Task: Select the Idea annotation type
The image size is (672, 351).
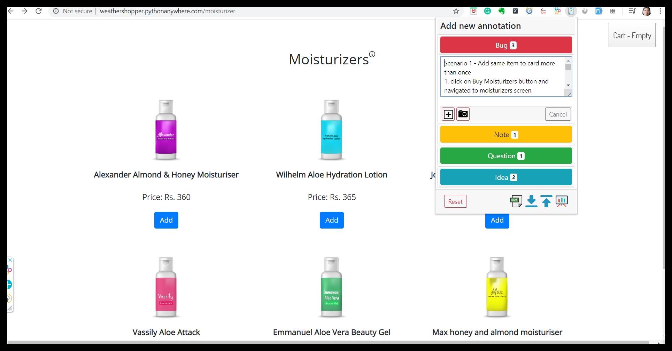Action: (506, 177)
